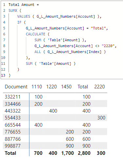Click grand total 2,800 in Total column

coord(84,153)
